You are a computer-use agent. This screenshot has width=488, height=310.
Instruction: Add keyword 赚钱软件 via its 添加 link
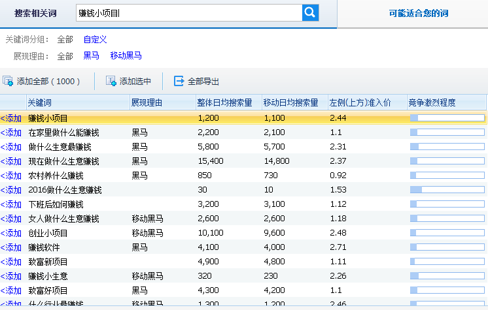pos(11,247)
